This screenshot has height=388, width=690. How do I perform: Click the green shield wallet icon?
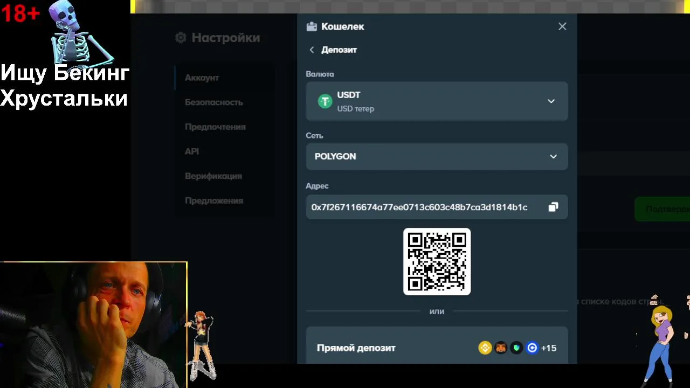tap(516, 348)
